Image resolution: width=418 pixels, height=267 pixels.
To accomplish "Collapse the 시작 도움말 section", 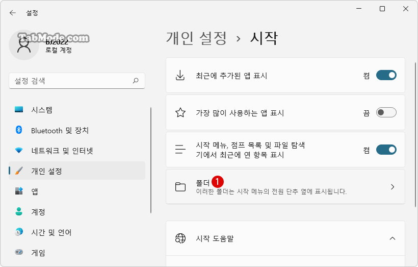I will [x=393, y=238].
